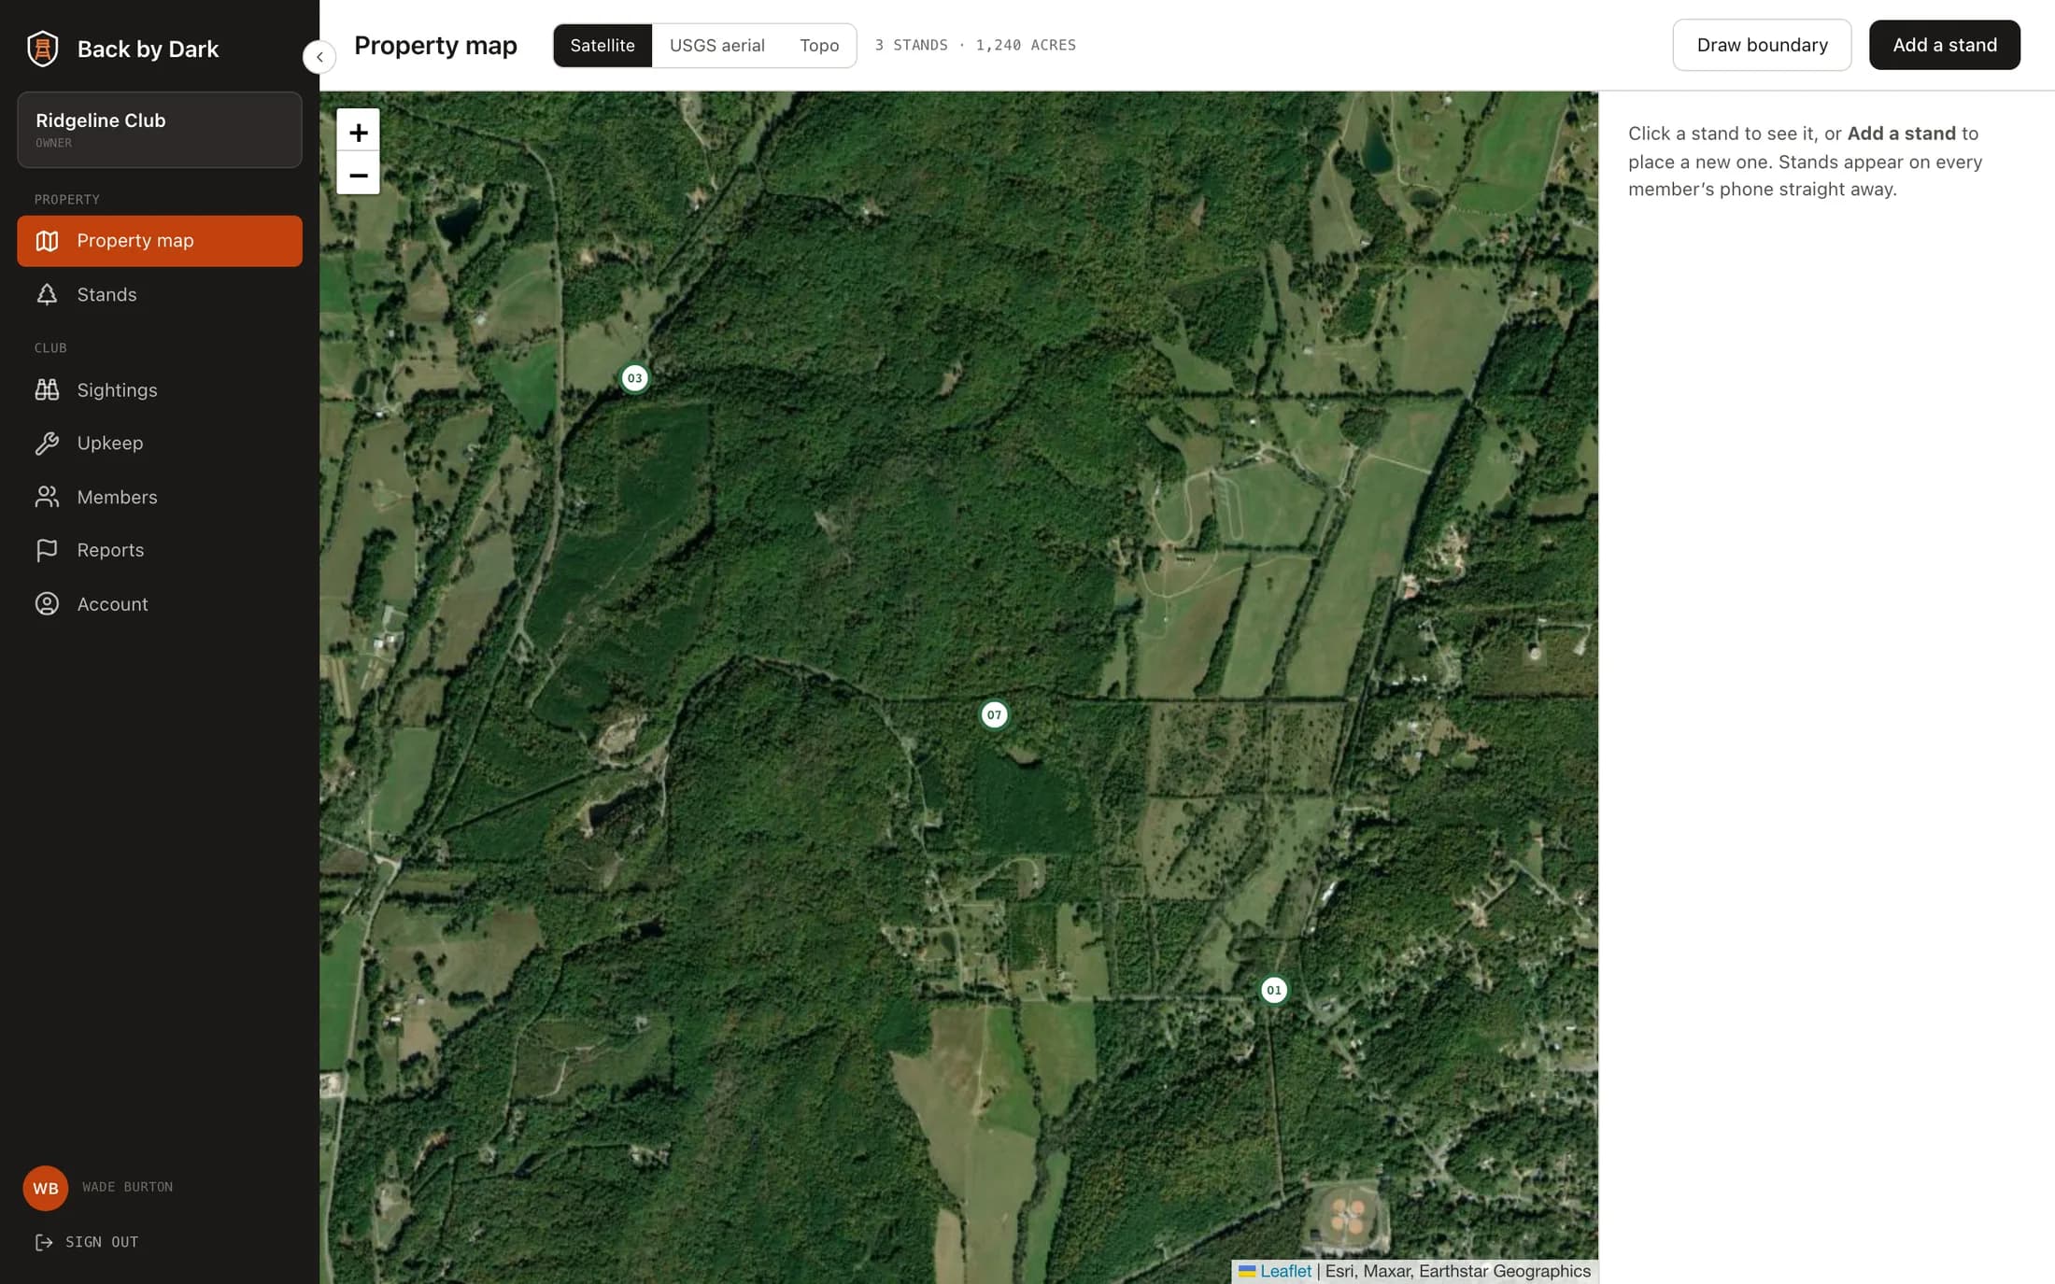Click the Members people icon

click(x=47, y=497)
